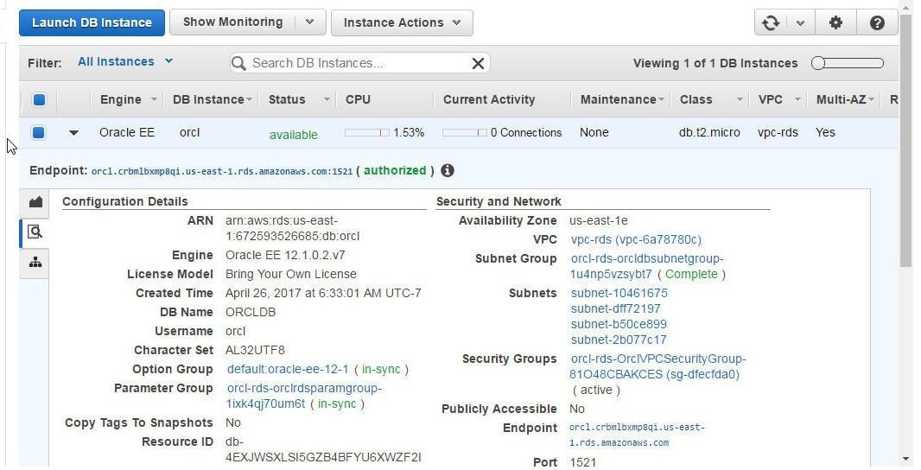Collapse the orcl instance details arrow
The height and width of the screenshot is (470, 921).
(x=73, y=133)
